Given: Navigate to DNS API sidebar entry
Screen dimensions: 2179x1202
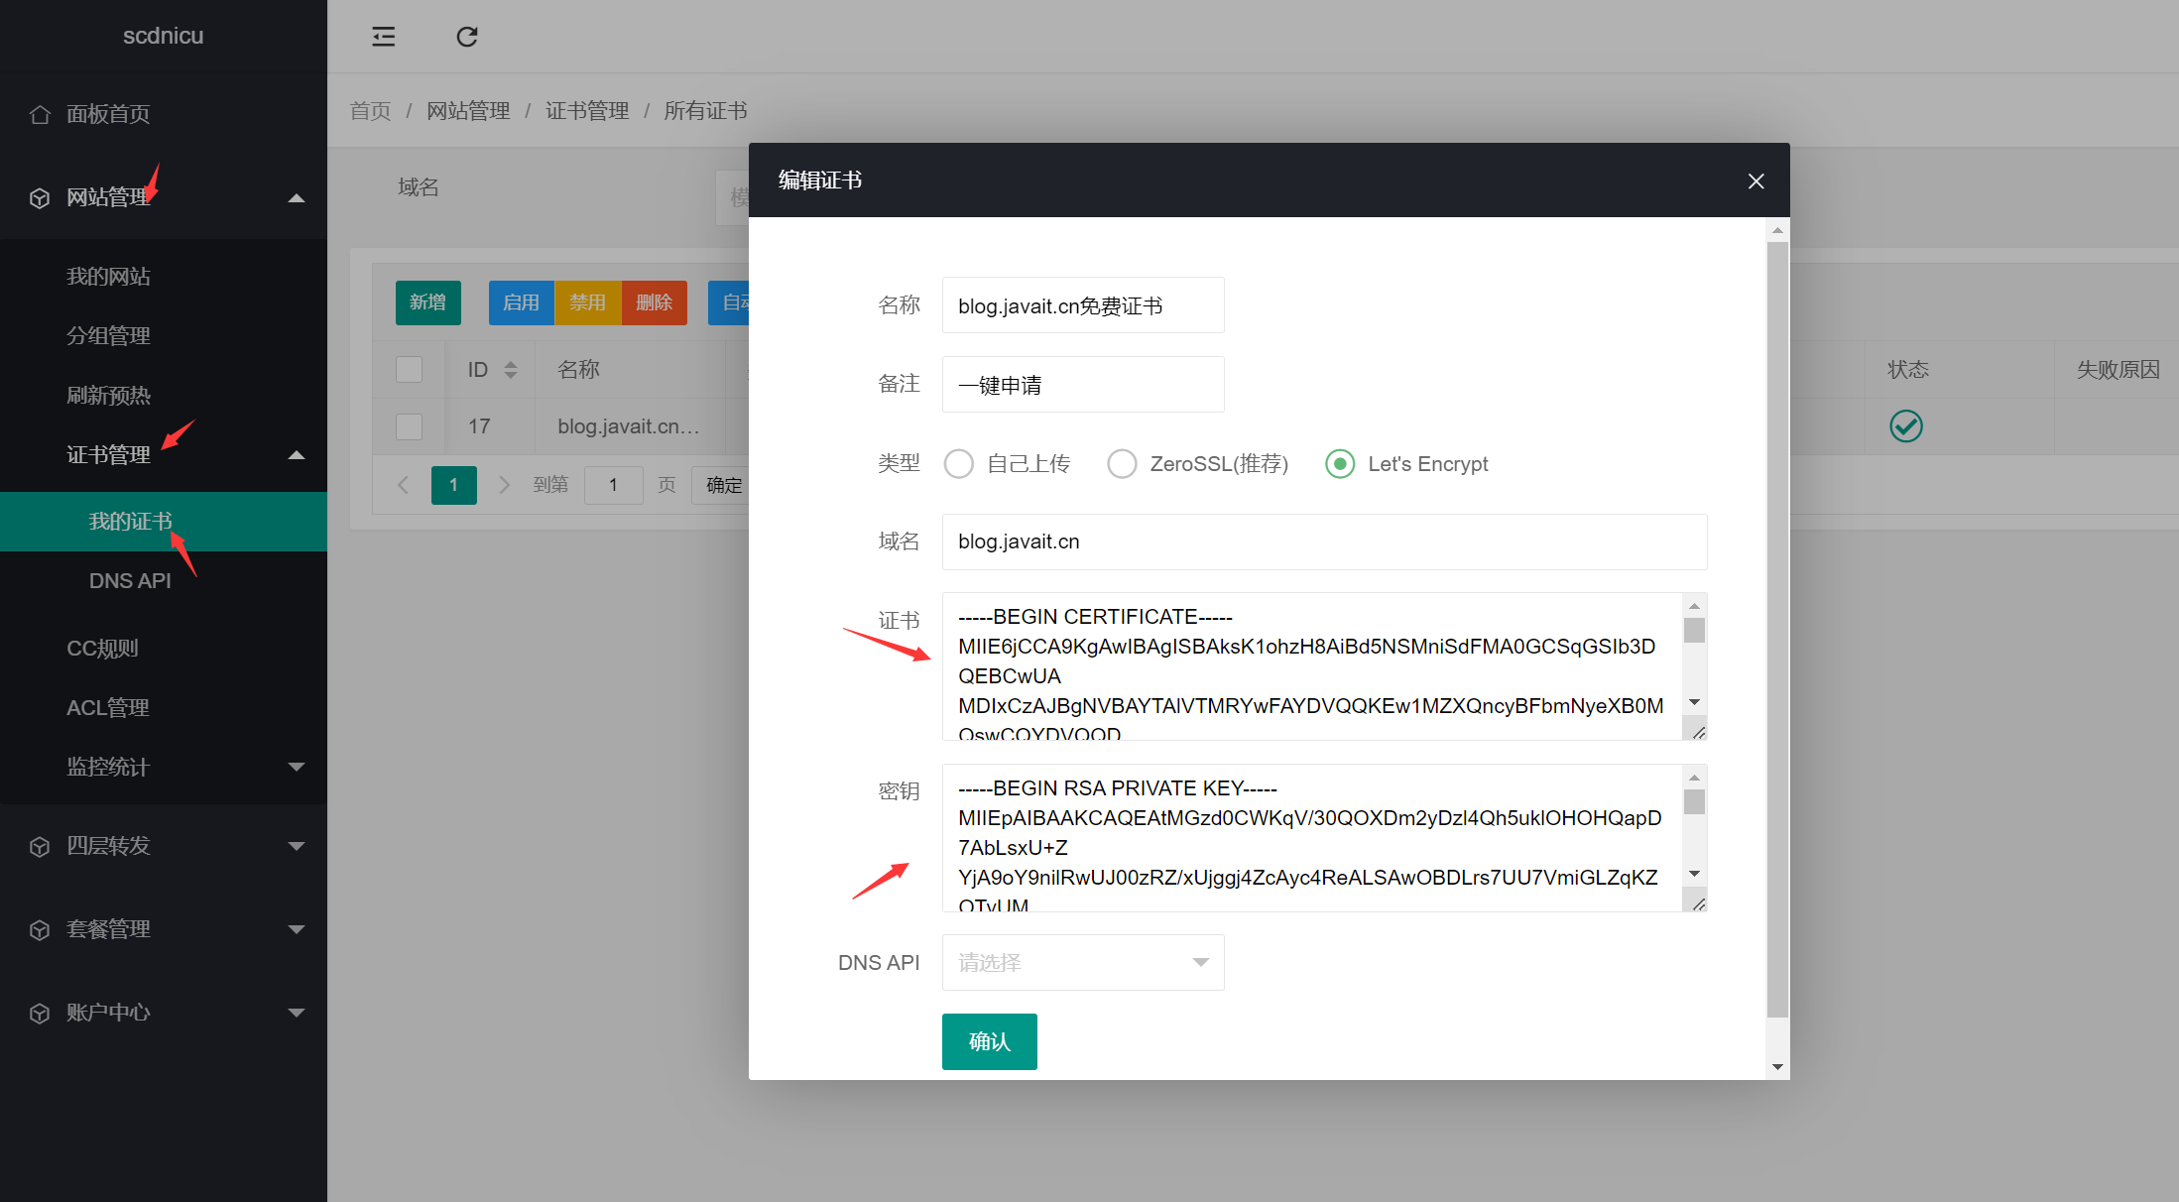Looking at the screenshot, I should click(130, 580).
